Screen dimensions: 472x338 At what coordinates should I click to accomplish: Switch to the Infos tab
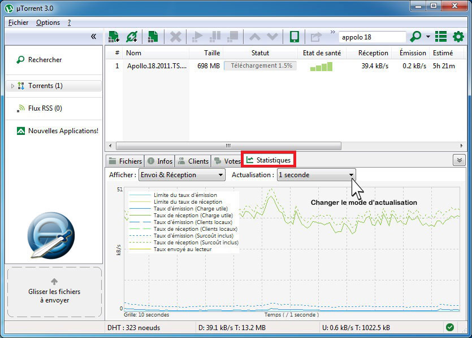160,161
